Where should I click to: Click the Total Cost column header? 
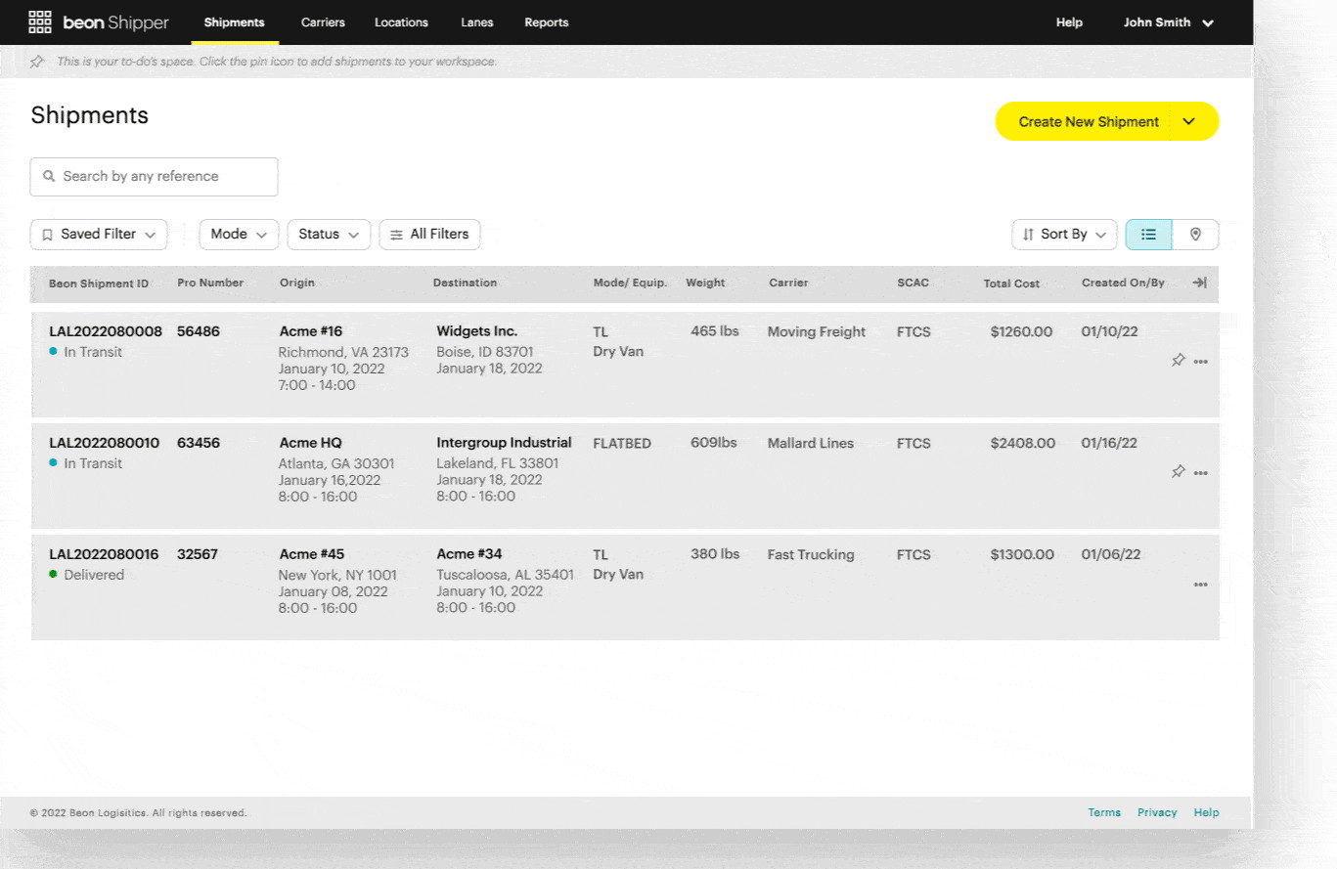tap(1011, 283)
